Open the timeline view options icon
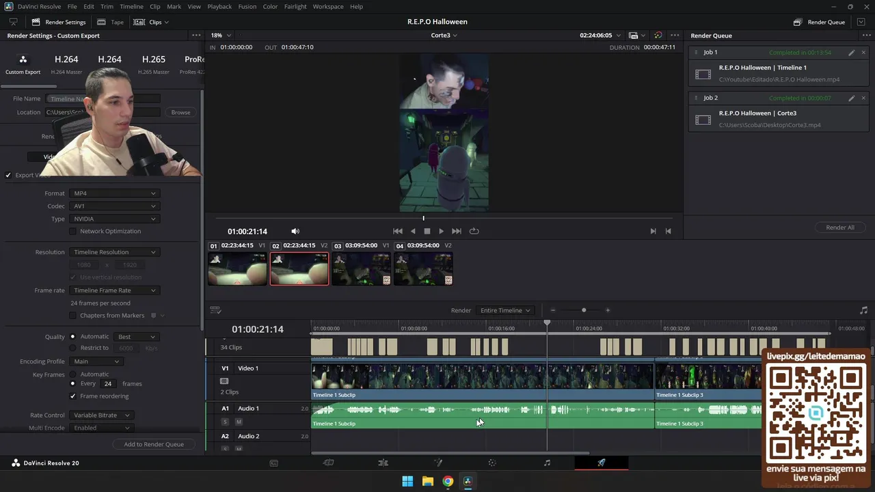 [x=215, y=310]
